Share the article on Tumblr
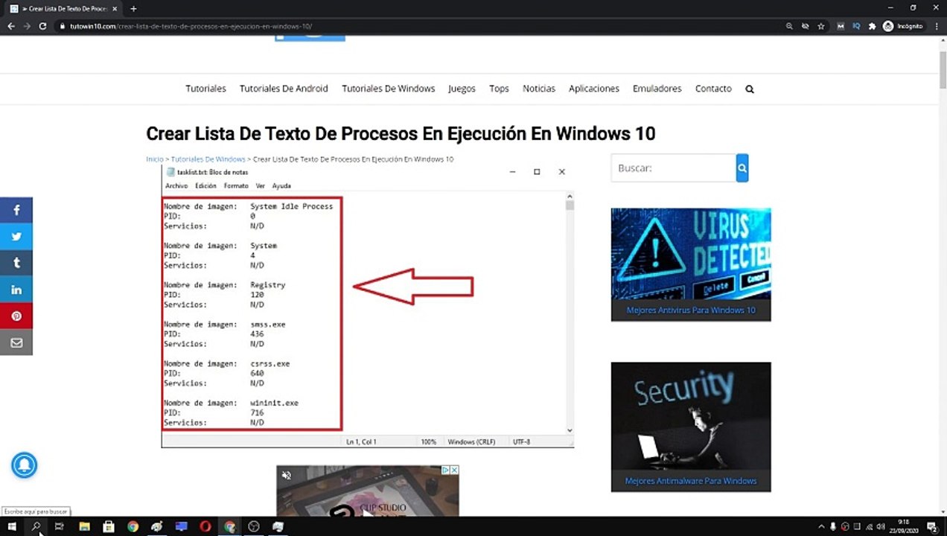 click(16, 263)
